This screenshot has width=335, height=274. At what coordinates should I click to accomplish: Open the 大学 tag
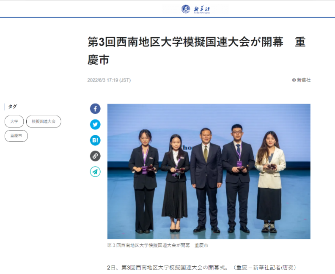tap(14, 122)
